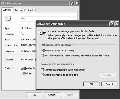
Task: Close the Advanced Attributes dialog
Action: [117, 24]
